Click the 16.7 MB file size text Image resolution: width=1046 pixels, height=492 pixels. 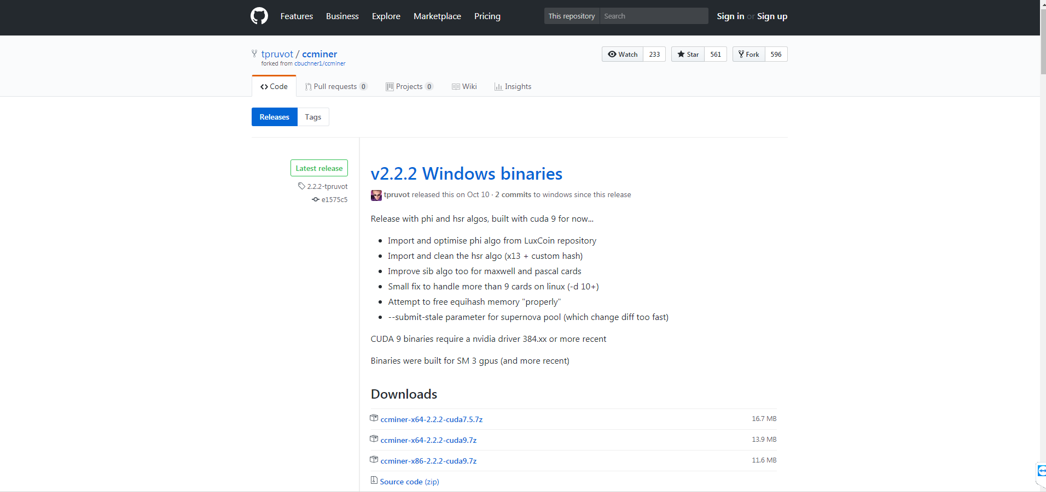coord(764,419)
